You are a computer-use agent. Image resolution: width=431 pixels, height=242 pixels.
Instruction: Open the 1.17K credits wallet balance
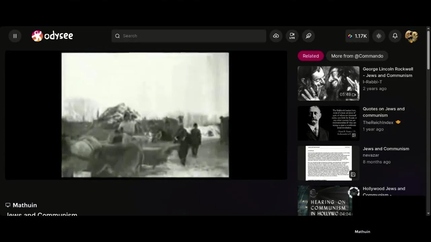[357, 36]
